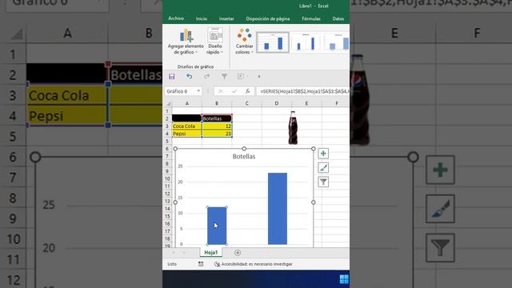Viewport: 512px width, 288px height.
Task: Select column A header
Action: pos(186,103)
